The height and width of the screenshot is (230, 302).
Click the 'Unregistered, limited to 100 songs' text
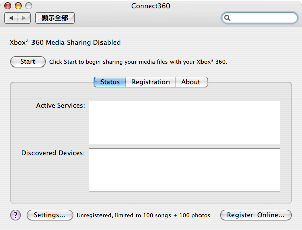point(143,215)
